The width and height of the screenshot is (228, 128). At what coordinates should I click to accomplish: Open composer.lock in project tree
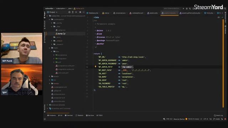(x=58, y=98)
